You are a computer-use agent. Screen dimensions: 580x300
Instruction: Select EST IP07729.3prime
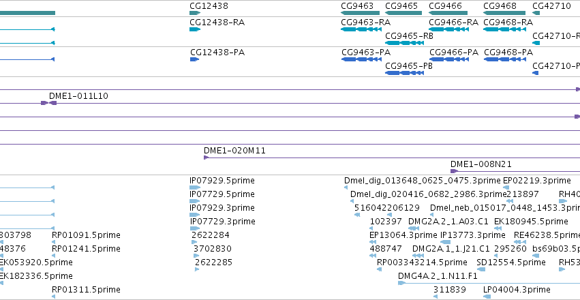[x=223, y=222]
